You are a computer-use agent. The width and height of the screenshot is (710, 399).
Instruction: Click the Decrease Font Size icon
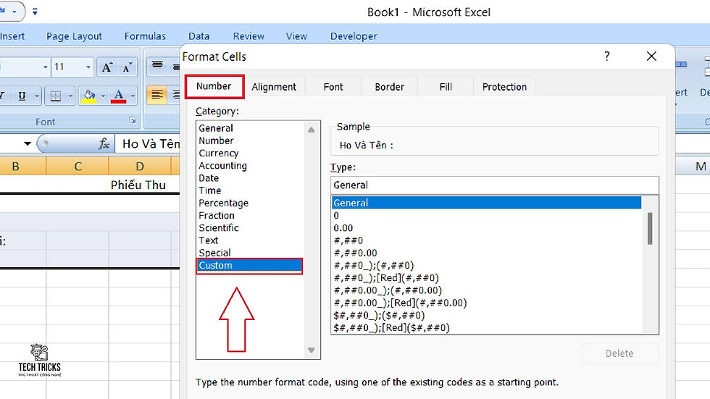point(127,67)
